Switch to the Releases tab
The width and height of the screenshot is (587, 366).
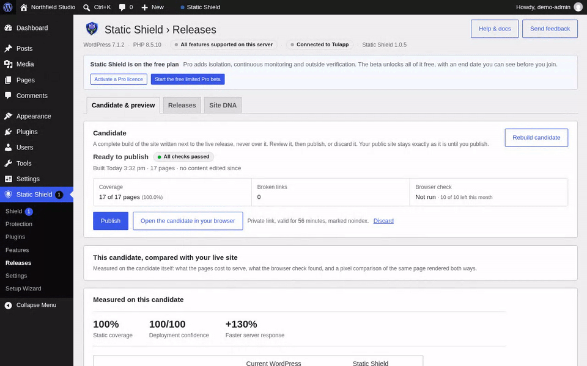coord(182,106)
